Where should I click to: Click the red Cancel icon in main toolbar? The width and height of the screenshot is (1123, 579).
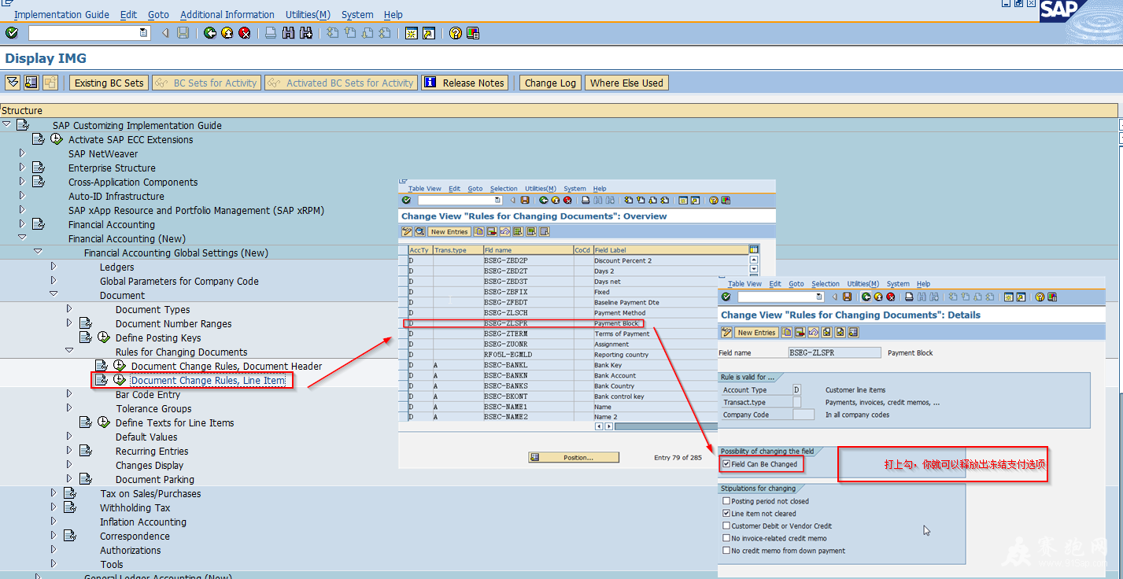245,33
